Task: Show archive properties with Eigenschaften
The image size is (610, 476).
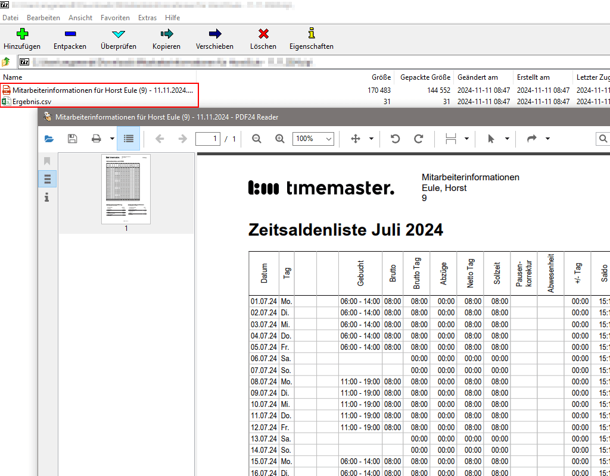Action: coord(311,39)
